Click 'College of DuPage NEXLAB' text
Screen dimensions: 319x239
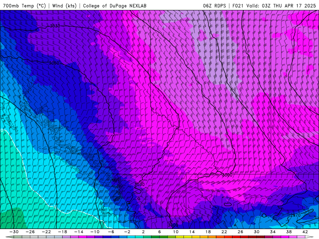pos(114,6)
